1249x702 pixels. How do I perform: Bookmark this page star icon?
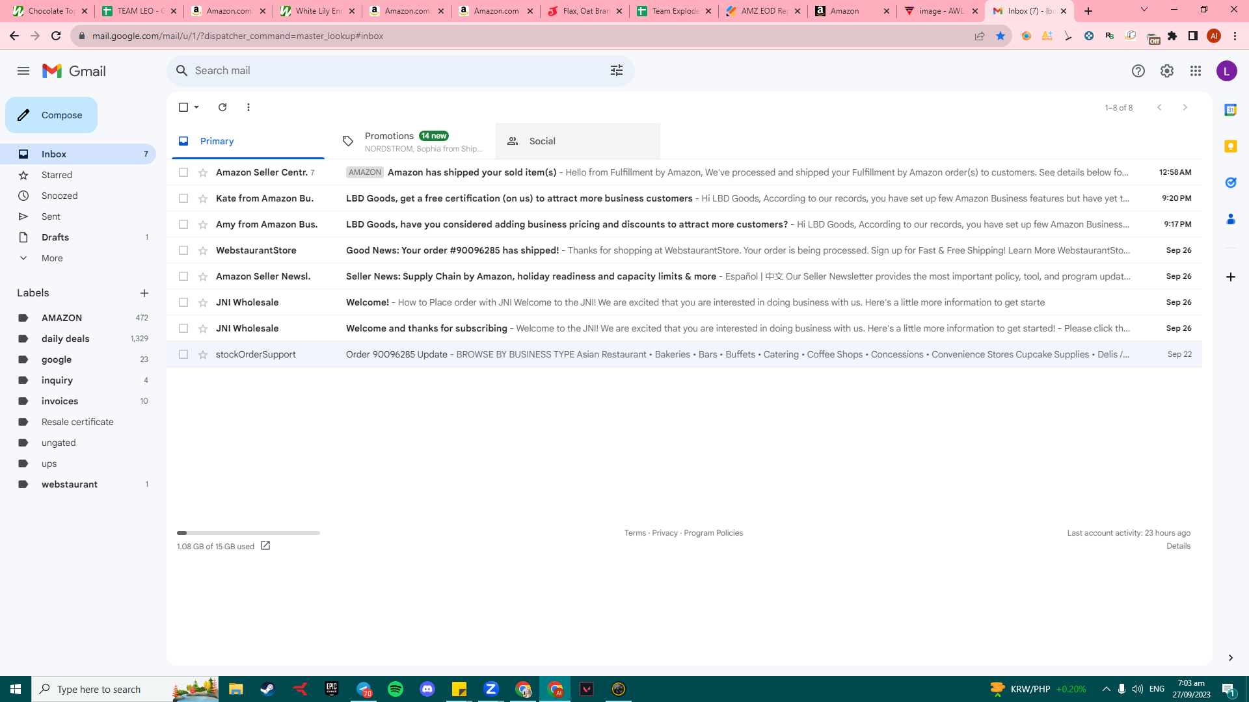click(x=1001, y=36)
